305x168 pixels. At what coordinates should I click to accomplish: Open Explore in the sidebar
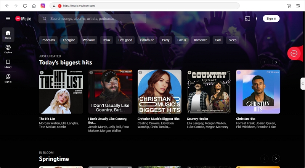8,49
